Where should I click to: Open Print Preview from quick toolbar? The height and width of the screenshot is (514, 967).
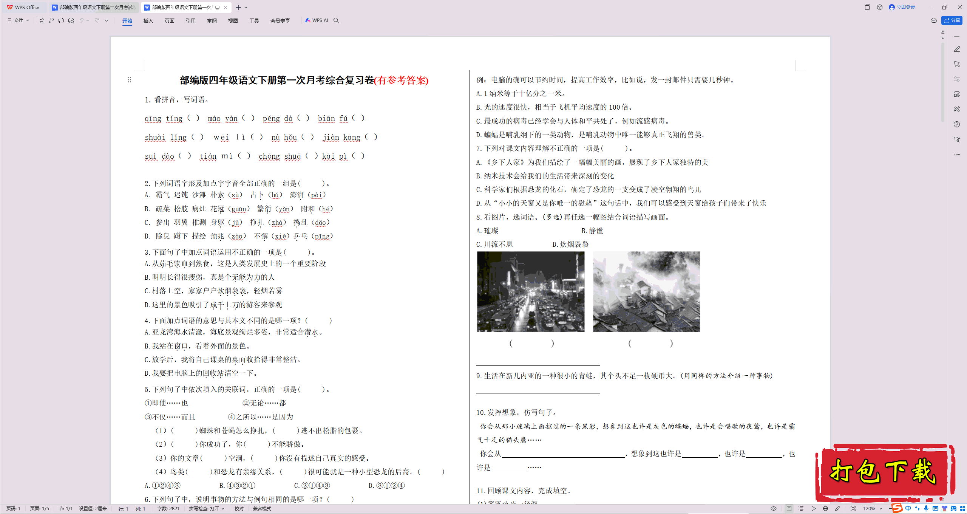tap(71, 20)
